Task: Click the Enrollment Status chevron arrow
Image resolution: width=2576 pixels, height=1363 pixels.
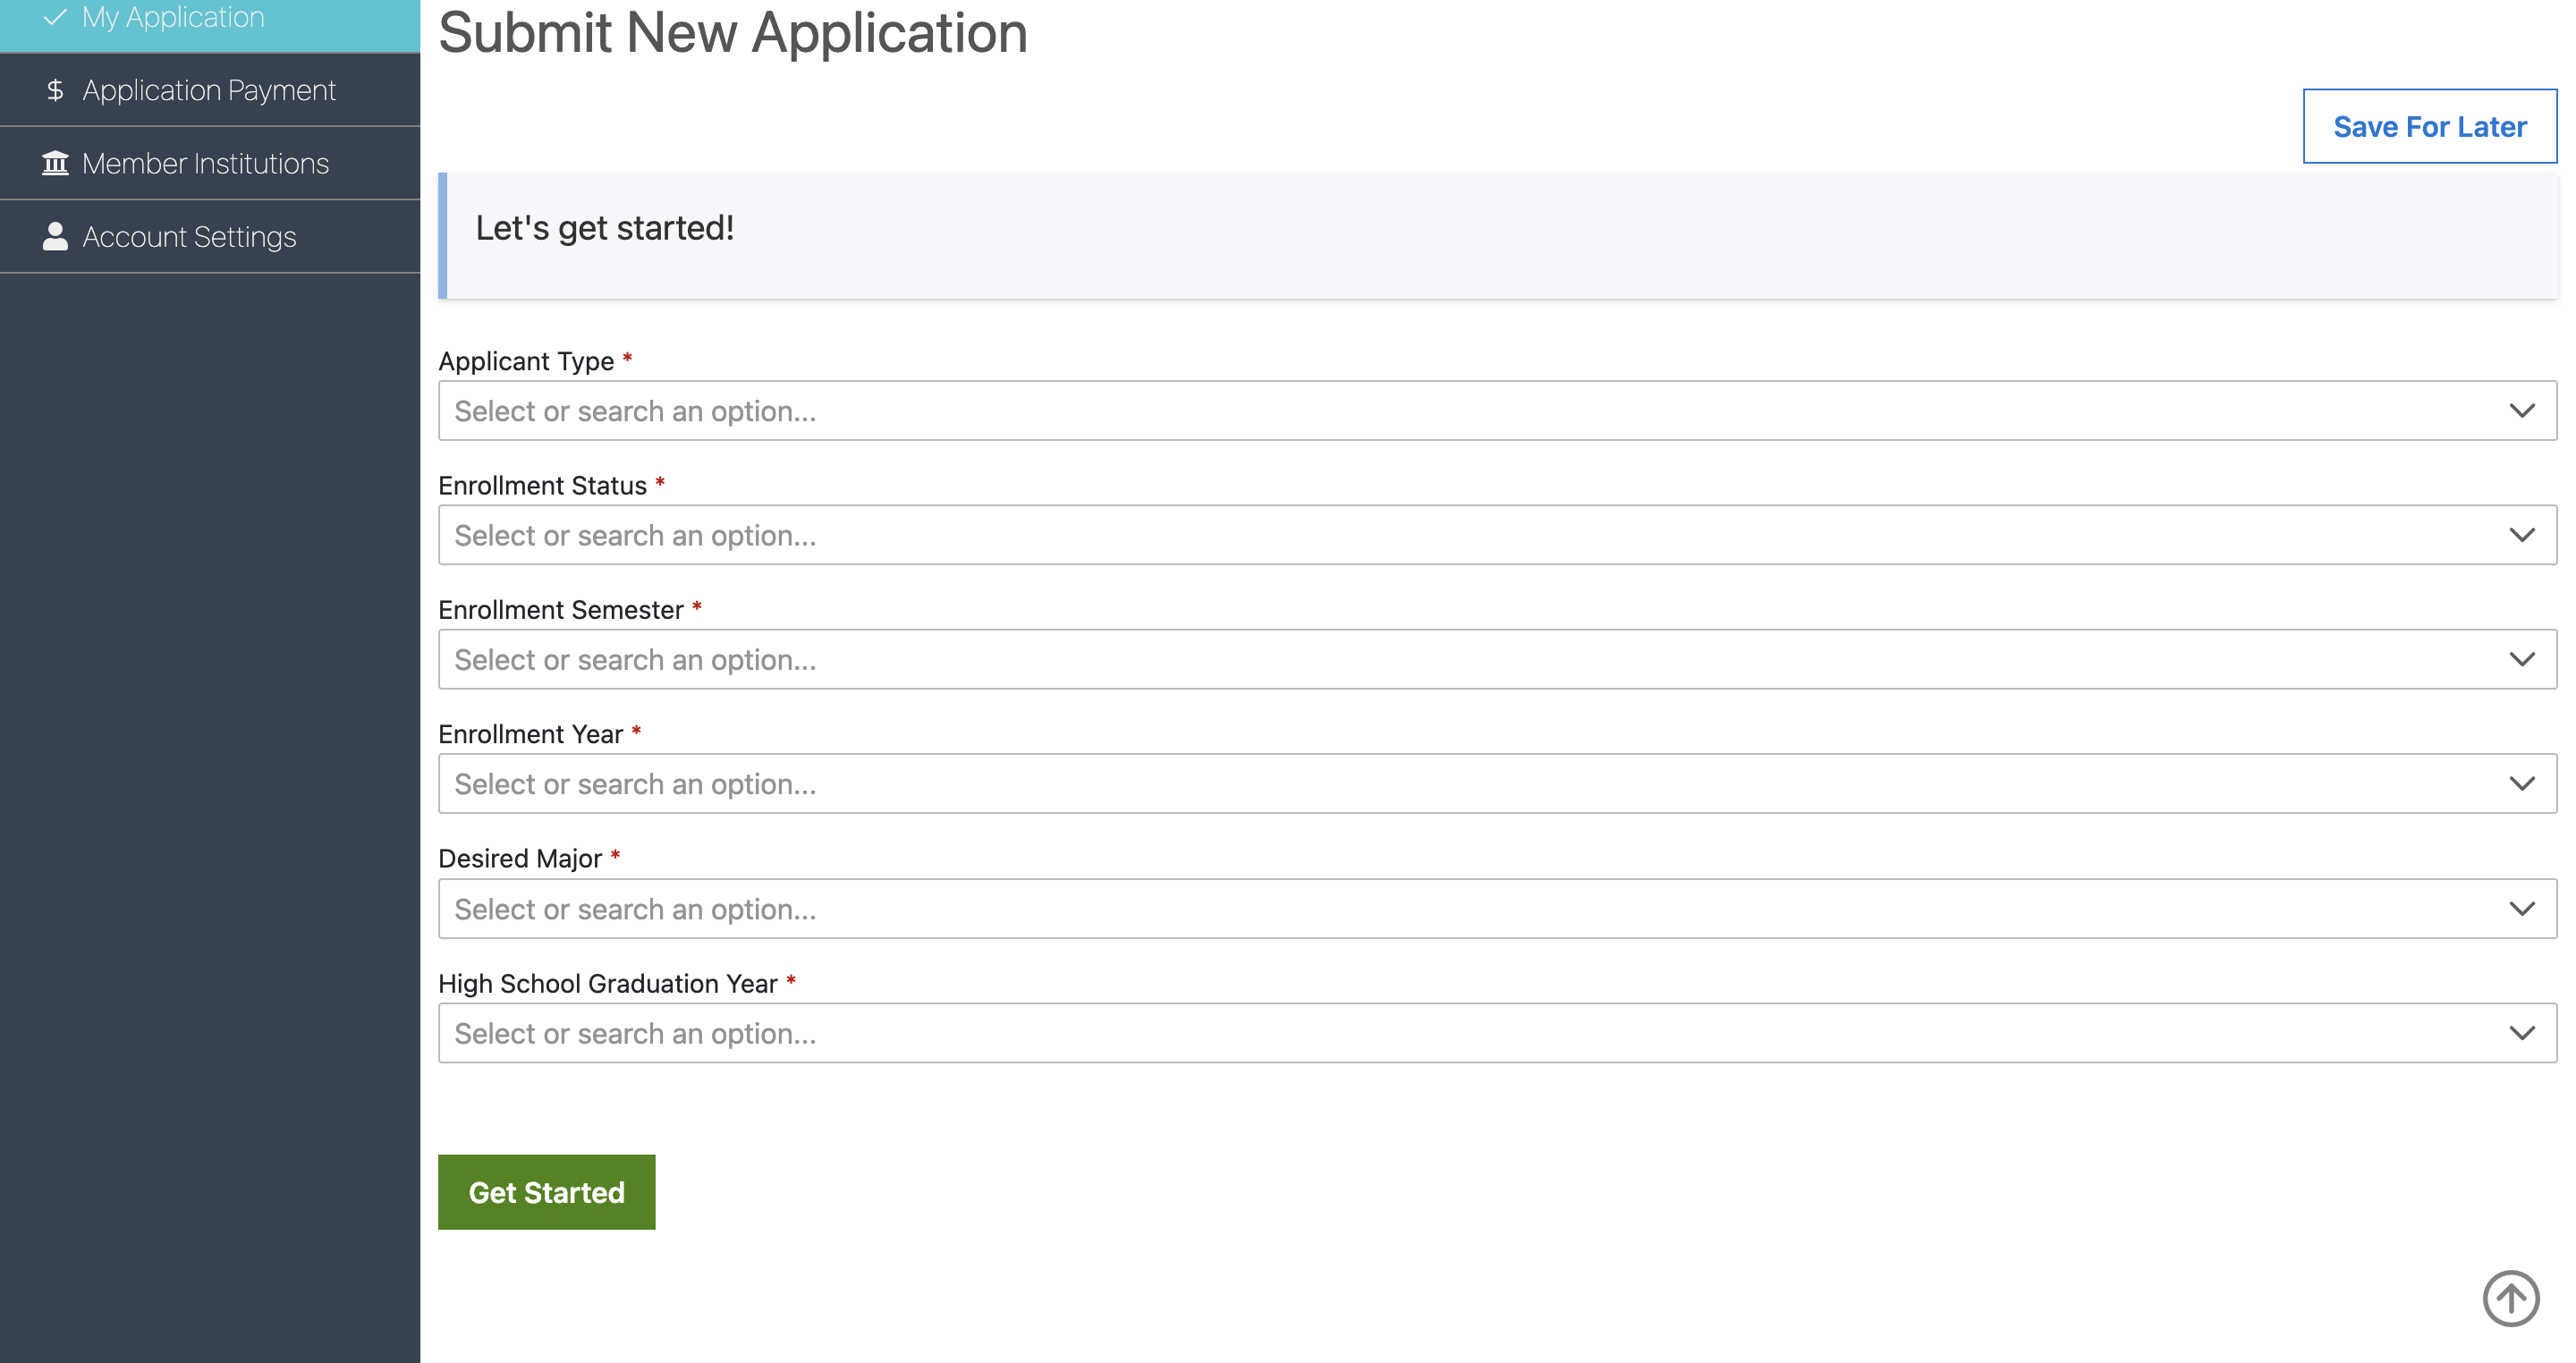Action: [x=2521, y=535]
